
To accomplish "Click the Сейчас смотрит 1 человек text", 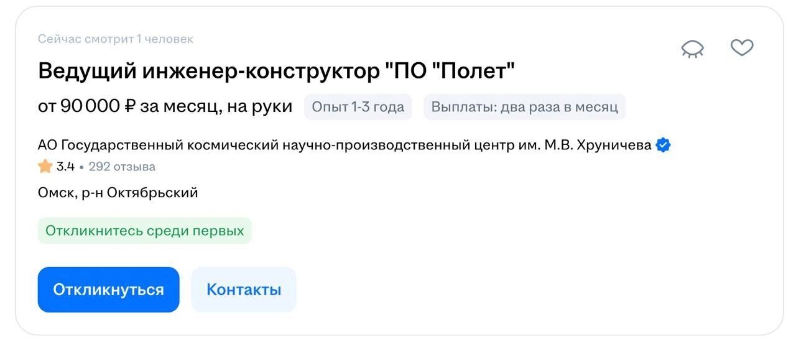I will click(116, 39).
